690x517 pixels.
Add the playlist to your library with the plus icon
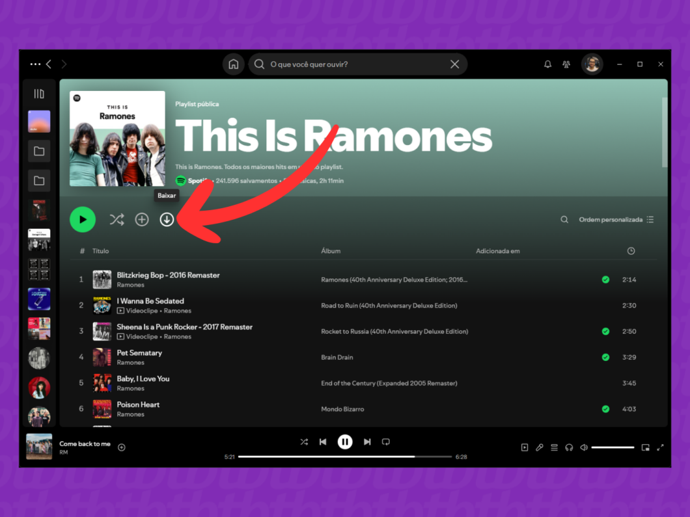pos(142,219)
